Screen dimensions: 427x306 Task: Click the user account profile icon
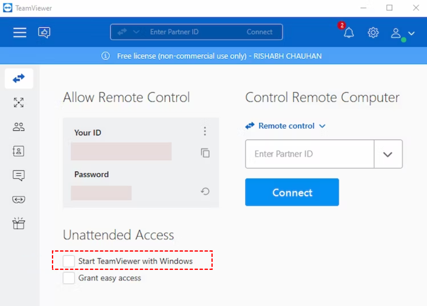point(396,33)
